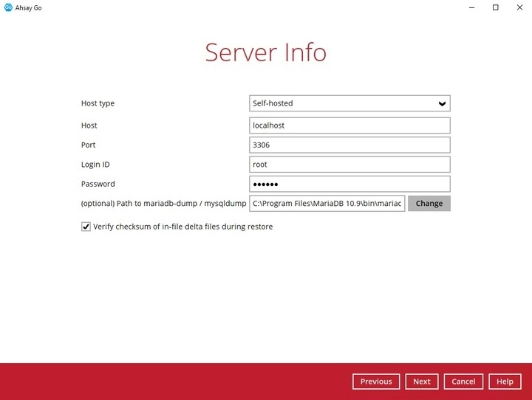
Task: Uncheck Verify checksum of in-file delta files
Action: pos(86,227)
